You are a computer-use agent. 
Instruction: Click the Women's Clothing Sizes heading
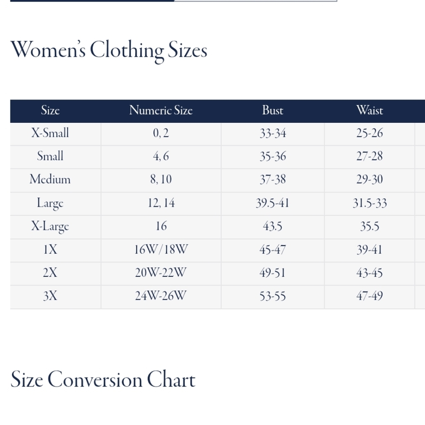pos(109,51)
